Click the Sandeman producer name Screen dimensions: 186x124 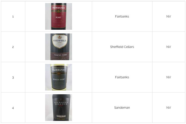click(122, 108)
